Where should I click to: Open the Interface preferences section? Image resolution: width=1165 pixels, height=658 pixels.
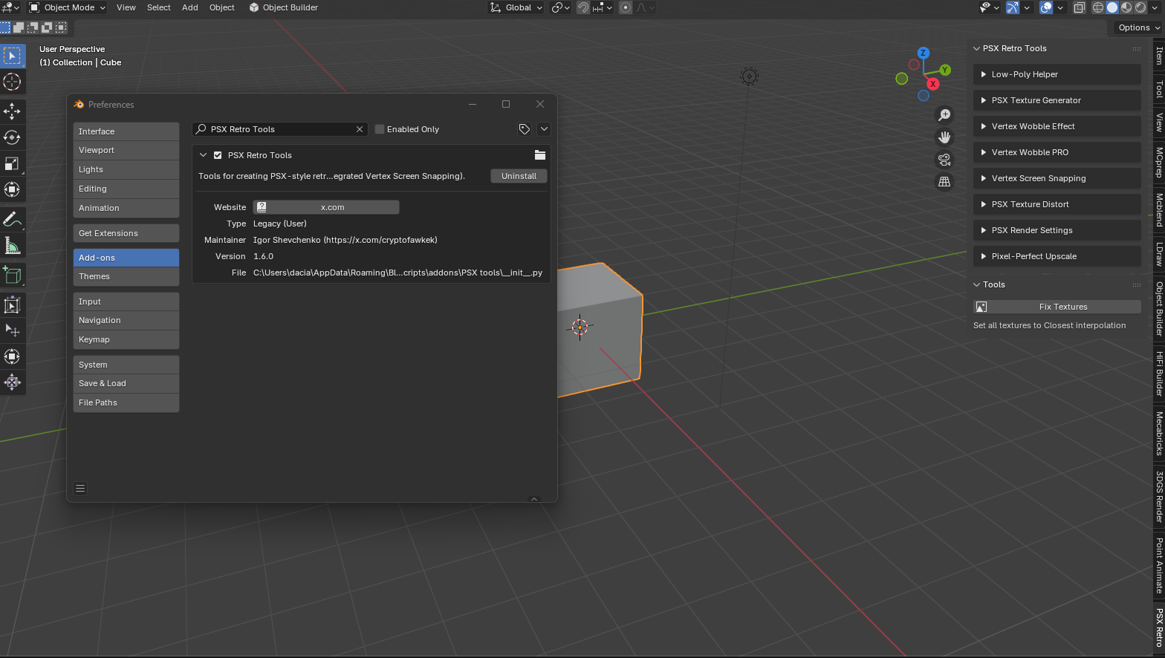pos(126,131)
